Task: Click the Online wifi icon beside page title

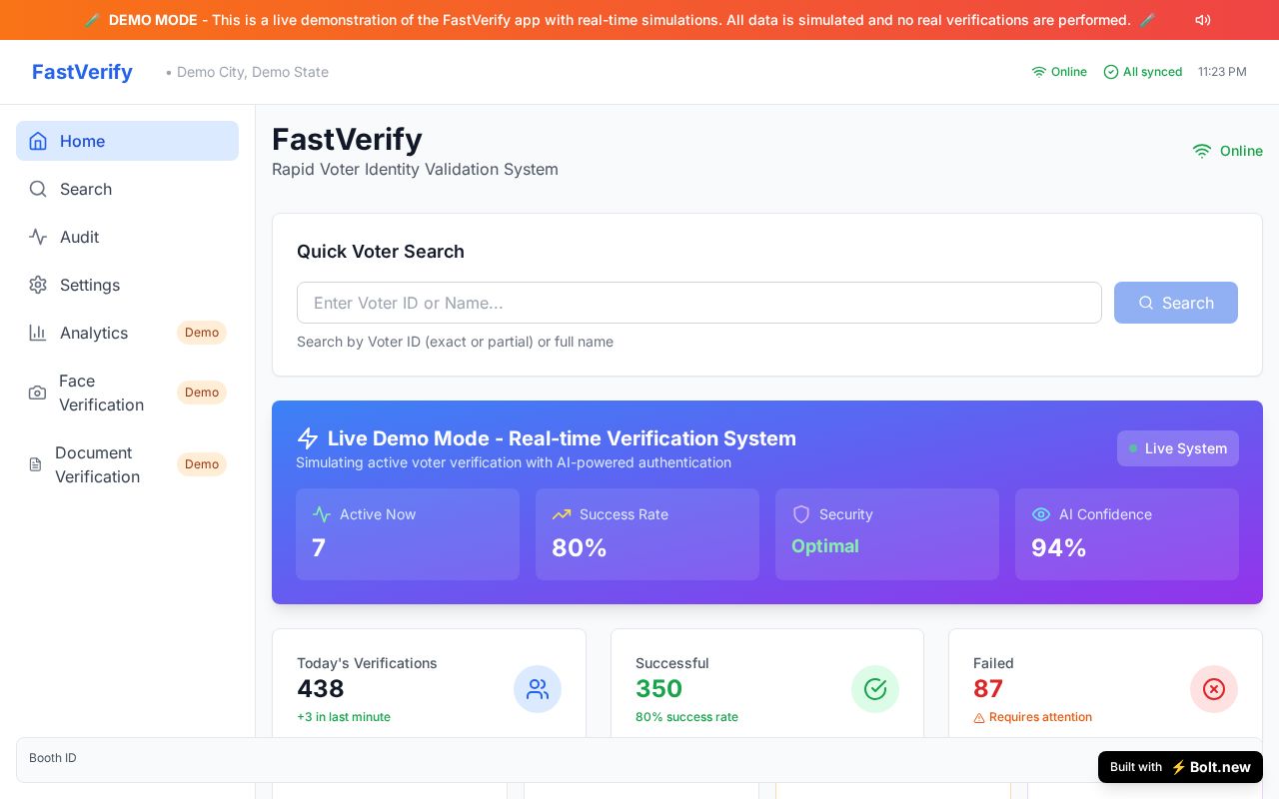Action: tap(1202, 151)
